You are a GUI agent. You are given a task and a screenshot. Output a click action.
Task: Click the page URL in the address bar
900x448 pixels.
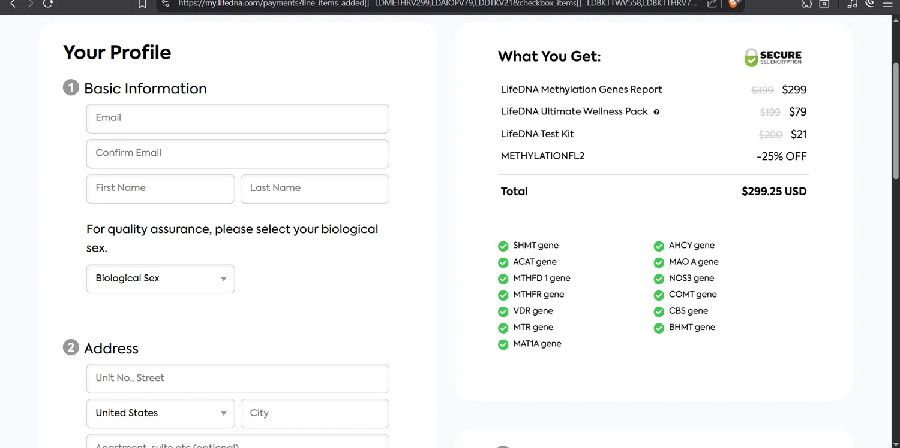[438, 4]
